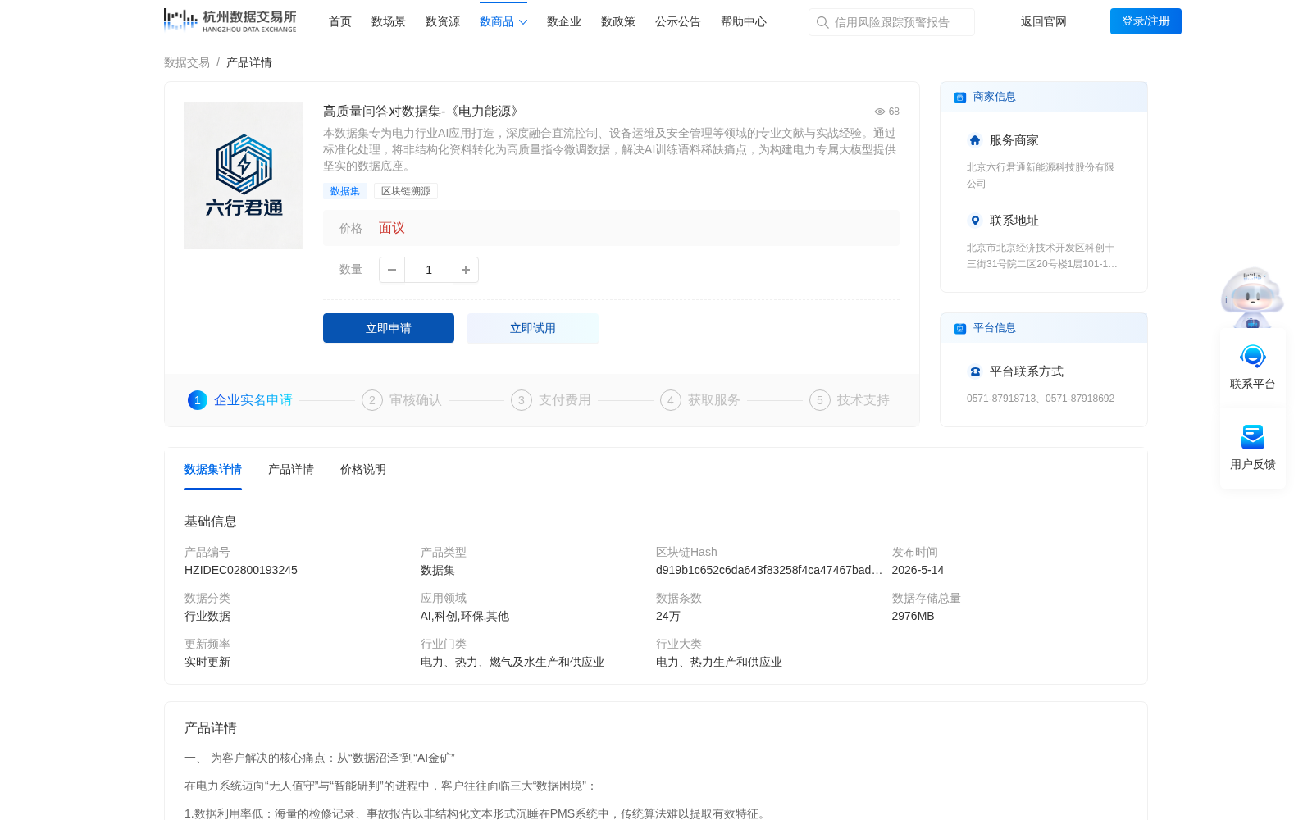Image resolution: width=1312 pixels, height=820 pixels.
Task: Click storage total 2976MB
Action: coord(913,617)
